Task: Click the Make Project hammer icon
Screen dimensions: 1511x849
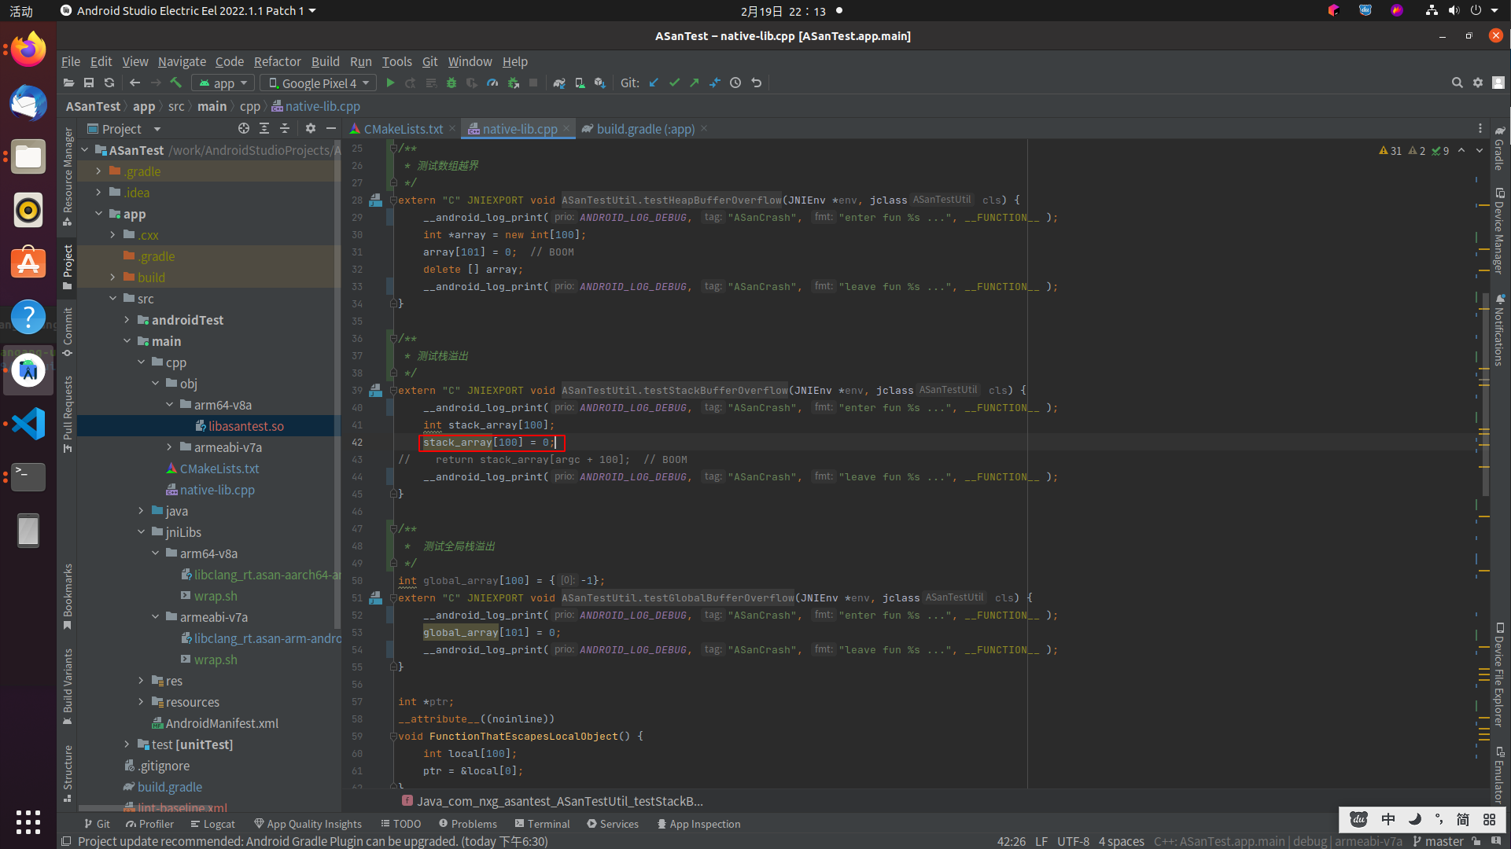Action: 176,83
